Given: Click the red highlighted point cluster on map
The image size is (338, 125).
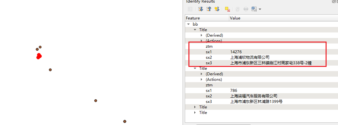Looking at the screenshot, I should tap(39, 56).
